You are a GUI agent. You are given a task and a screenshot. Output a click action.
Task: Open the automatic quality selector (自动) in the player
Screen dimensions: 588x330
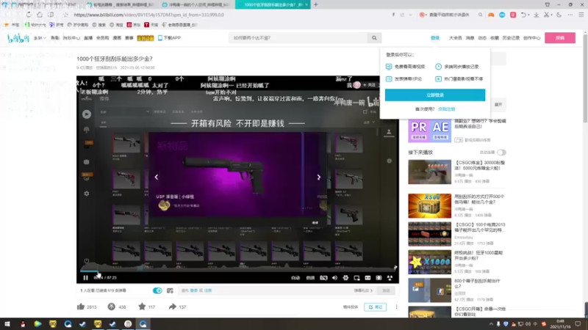295,278
